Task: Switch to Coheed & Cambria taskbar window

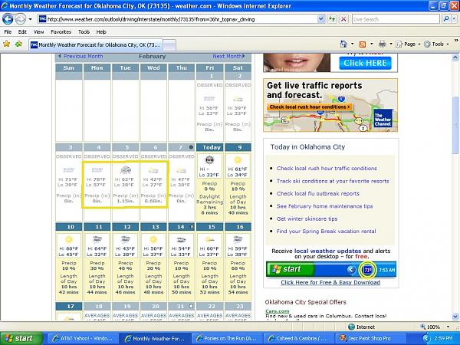Action: click(x=299, y=339)
